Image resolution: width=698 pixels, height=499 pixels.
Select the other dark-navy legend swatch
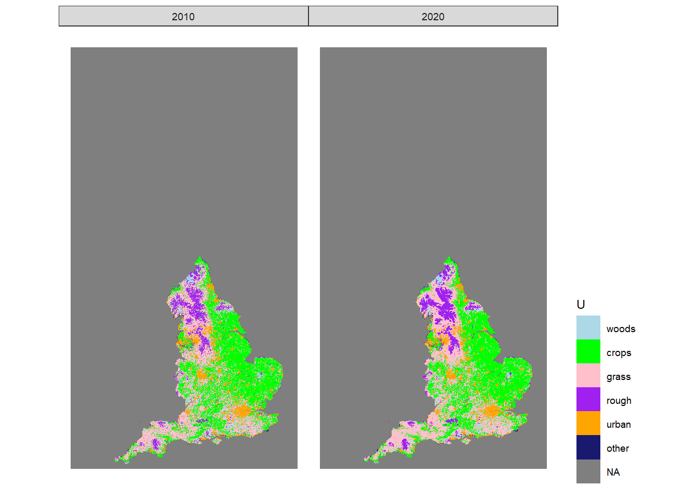tap(588, 447)
